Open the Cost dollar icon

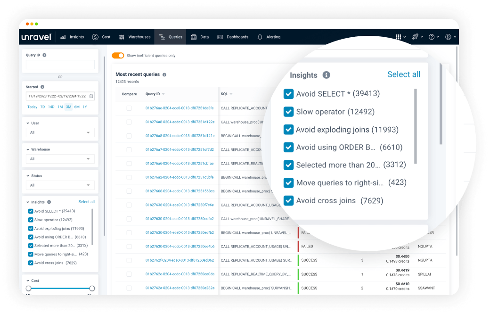[x=95, y=37]
